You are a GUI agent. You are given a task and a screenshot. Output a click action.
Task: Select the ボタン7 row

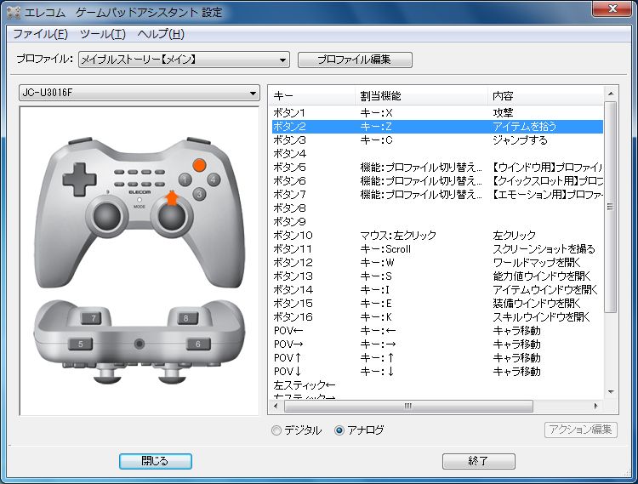pos(437,195)
